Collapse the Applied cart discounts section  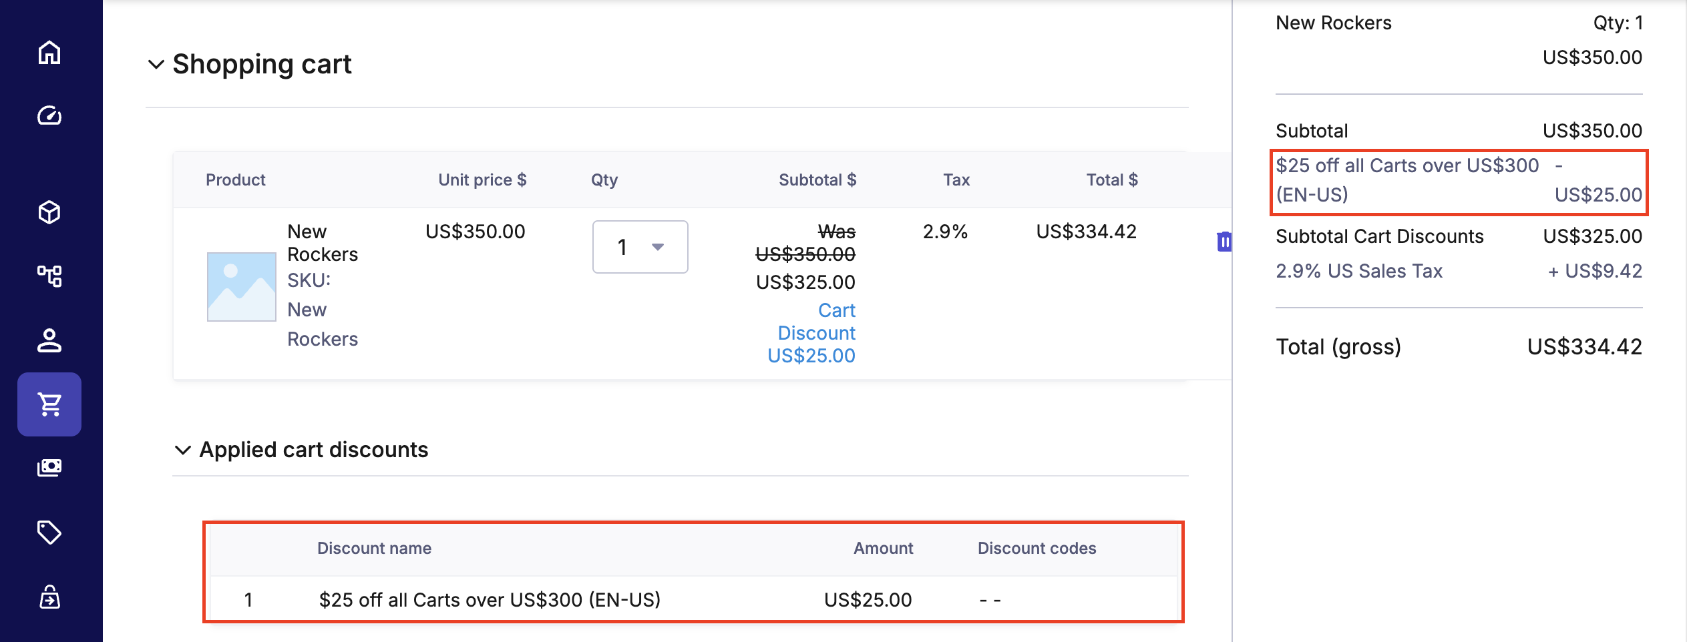pyautogui.click(x=183, y=450)
